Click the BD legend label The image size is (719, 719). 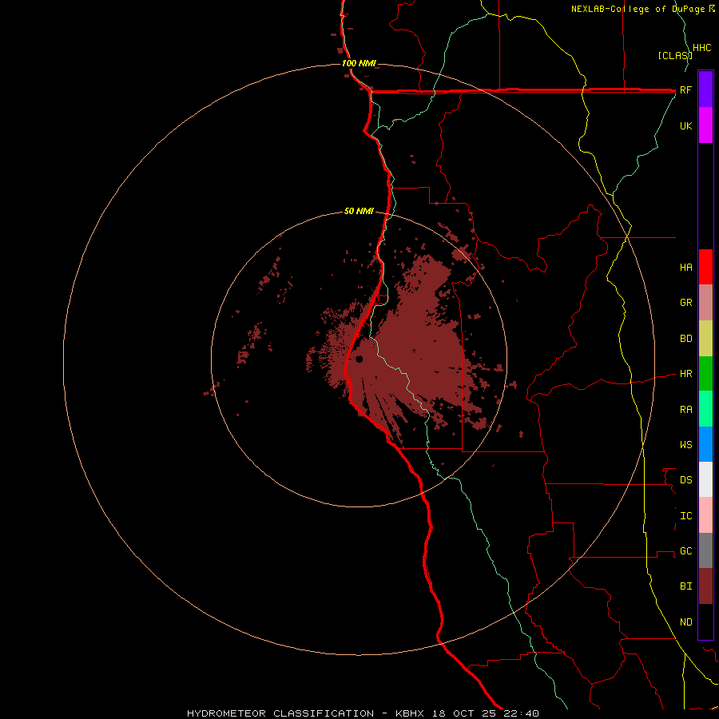click(x=685, y=339)
